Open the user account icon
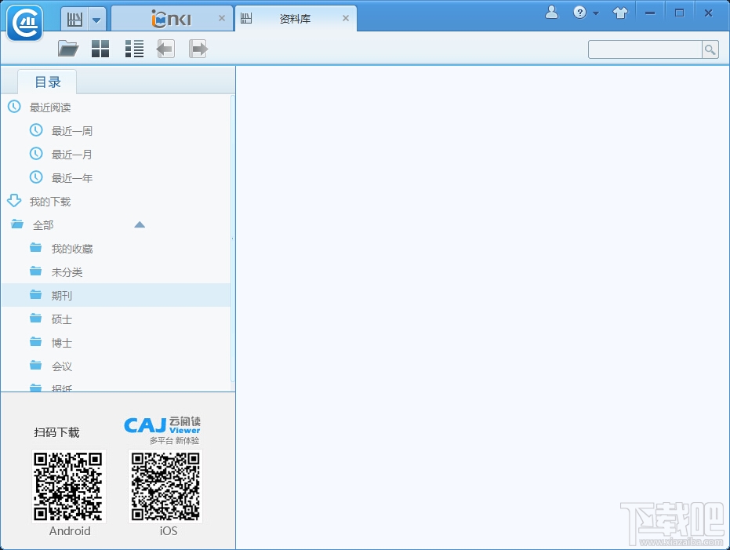 [x=552, y=13]
